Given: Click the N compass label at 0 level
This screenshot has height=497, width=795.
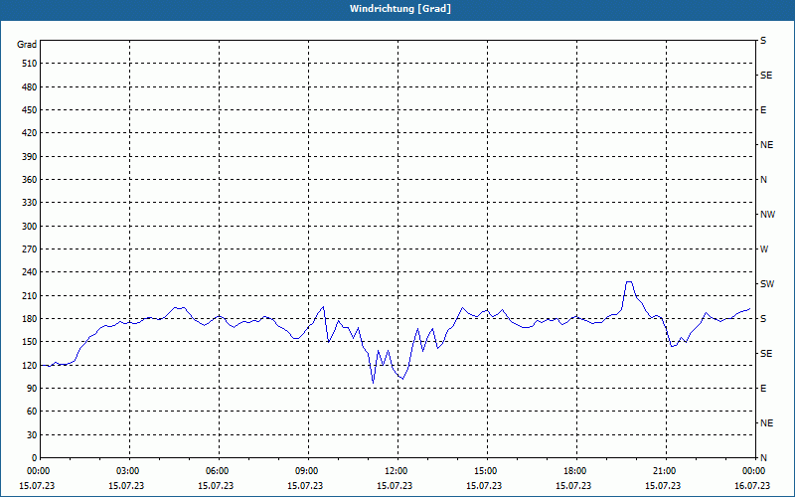Looking at the screenshot, I should click(764, 458).
